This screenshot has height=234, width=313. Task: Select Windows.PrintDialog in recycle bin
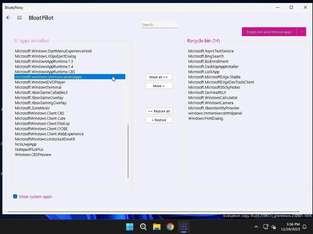click(205, 118)
